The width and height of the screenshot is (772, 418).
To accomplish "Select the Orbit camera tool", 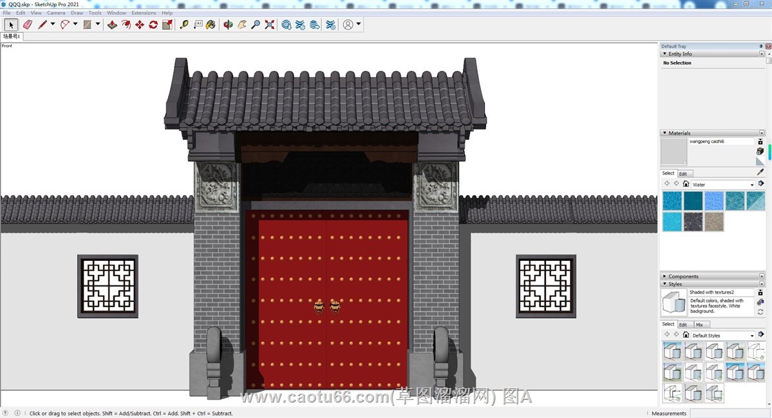I will click(228, 24).
